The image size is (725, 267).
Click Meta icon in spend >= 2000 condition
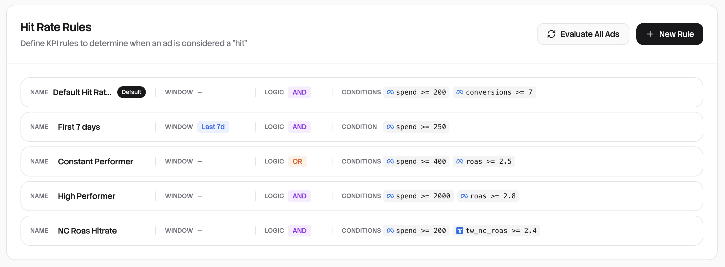390,196
